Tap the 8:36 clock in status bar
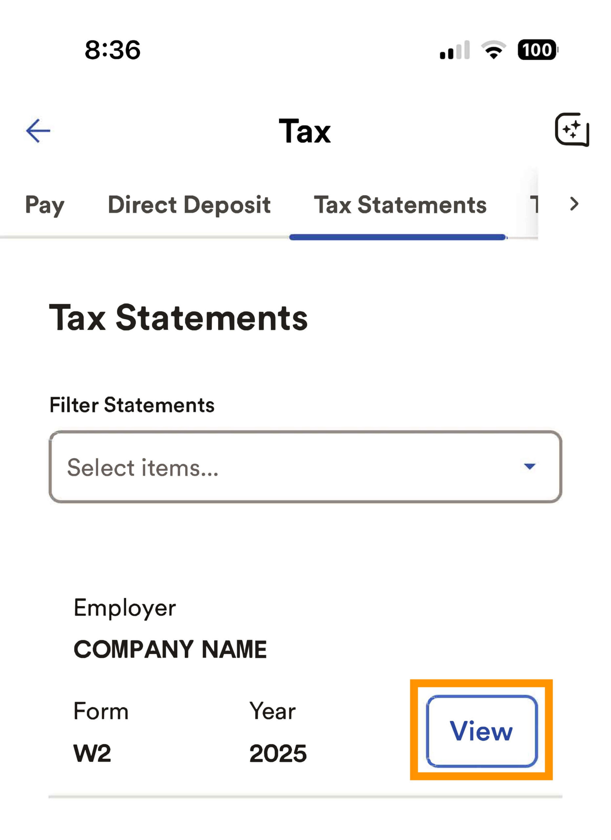The image size is (611, 840). [x=113, y=50]
